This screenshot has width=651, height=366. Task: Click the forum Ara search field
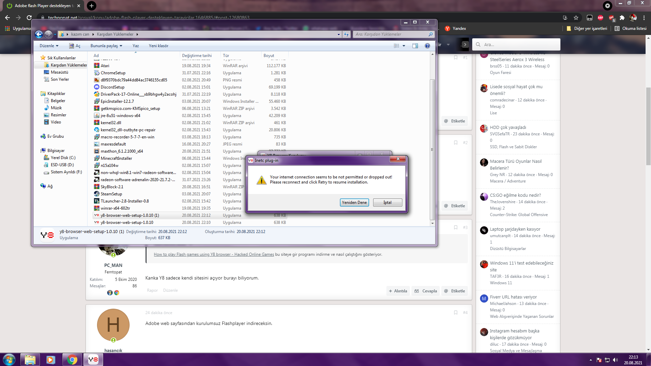tap(516, 44)
